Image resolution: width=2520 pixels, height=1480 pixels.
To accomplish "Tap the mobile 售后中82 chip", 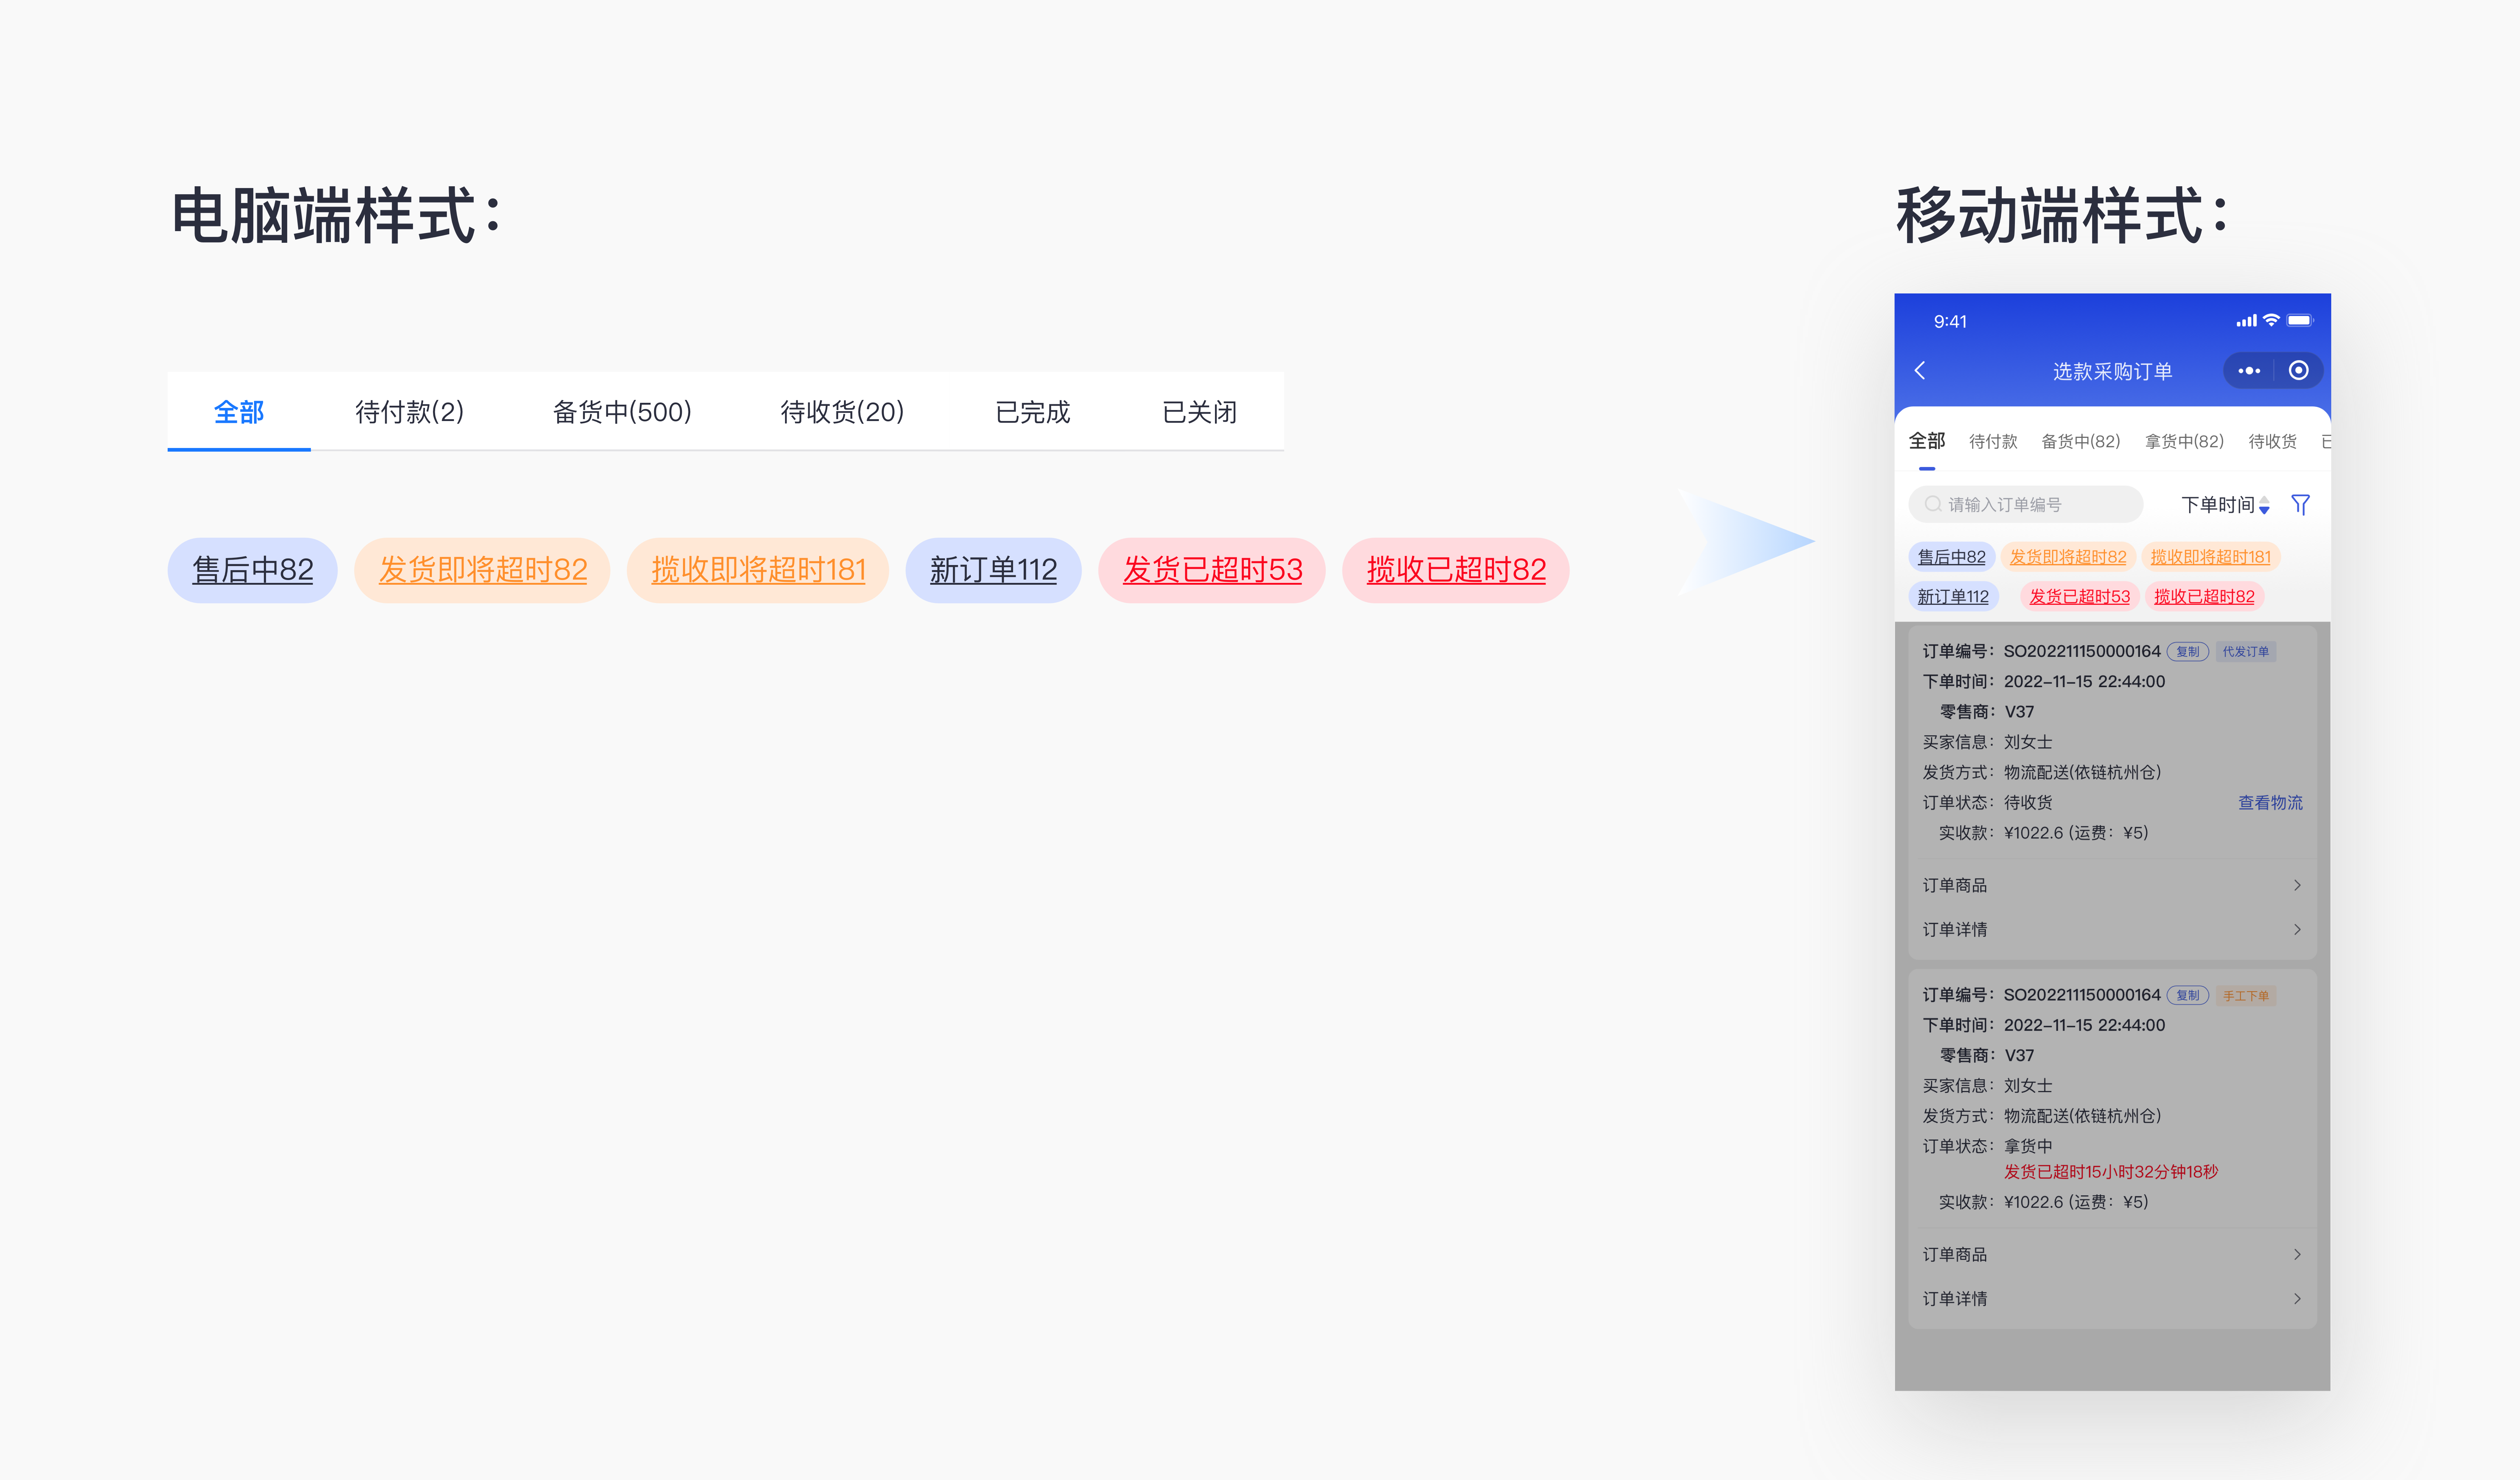I will click(1952, 557).
